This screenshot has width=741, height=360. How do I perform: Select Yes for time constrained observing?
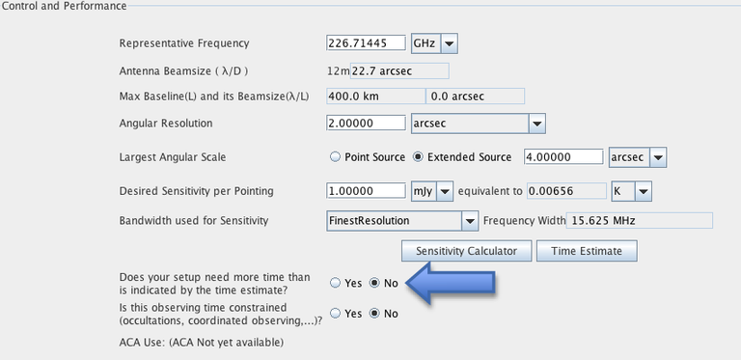(x=335, y=314)
